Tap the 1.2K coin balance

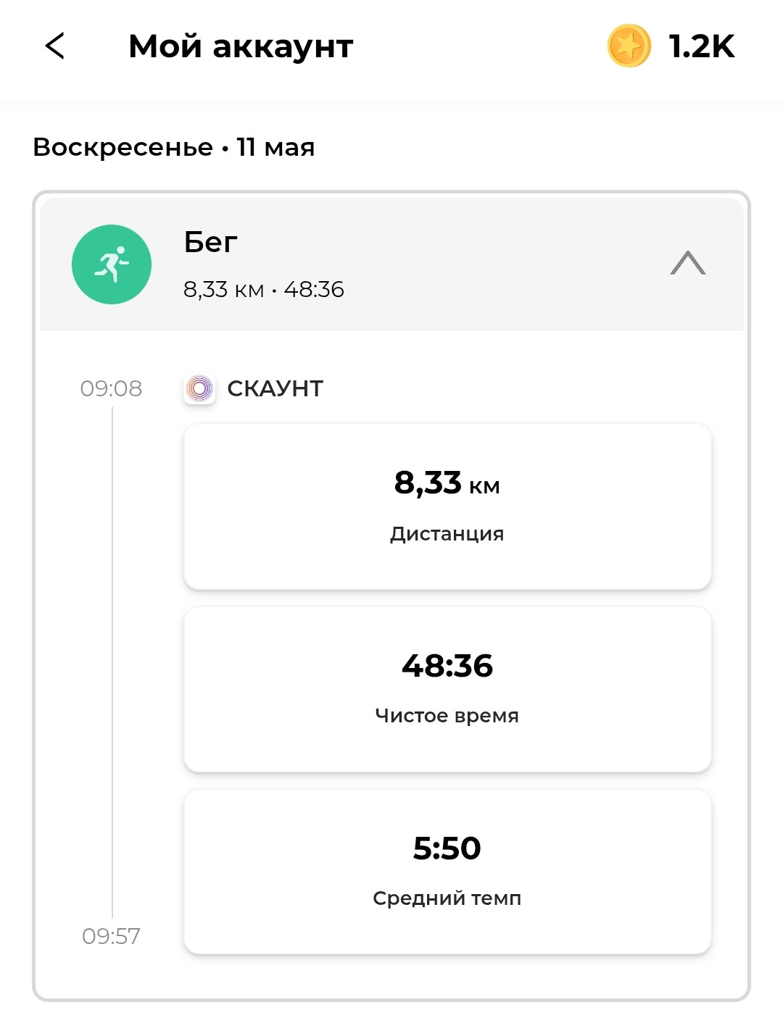[x=701, y=46]
